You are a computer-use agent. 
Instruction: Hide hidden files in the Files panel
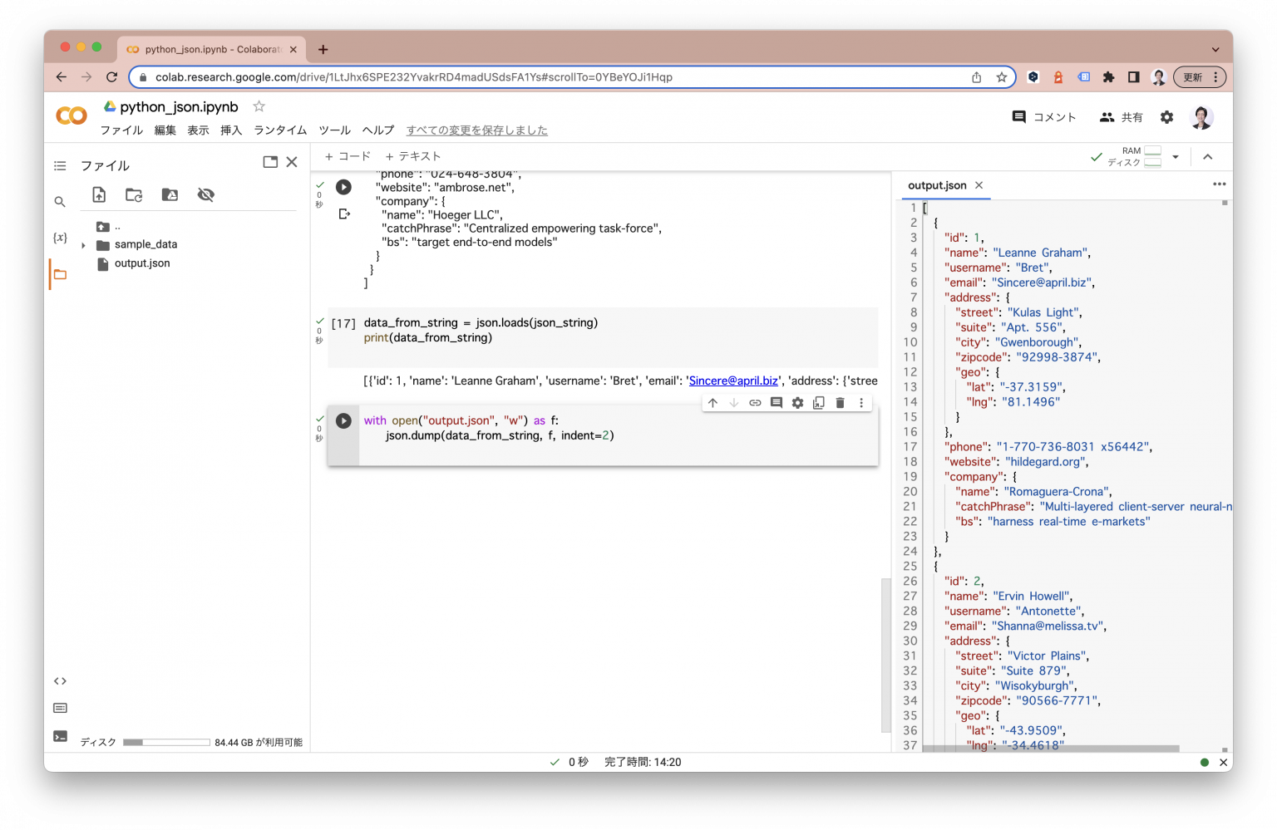(205, 194)
